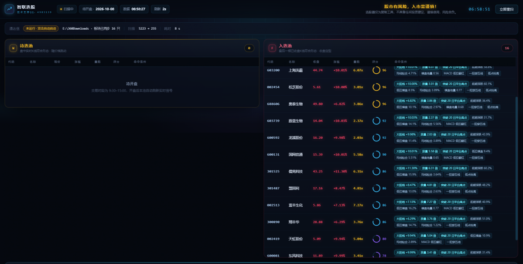Click the closing price 43.25

pyautogui.click(x=318, y=171)
